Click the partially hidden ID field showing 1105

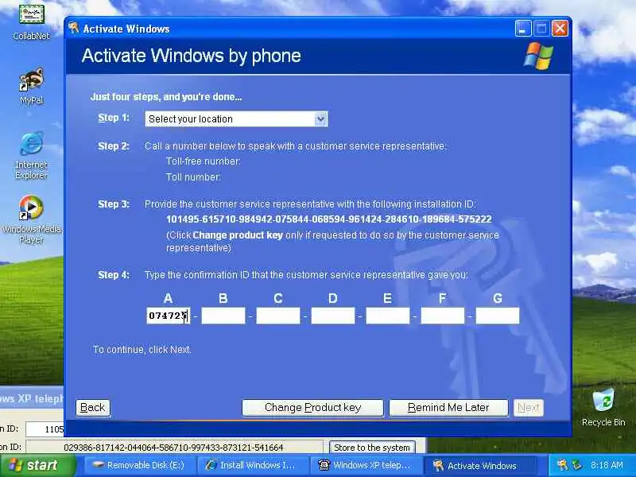(45, 429)
